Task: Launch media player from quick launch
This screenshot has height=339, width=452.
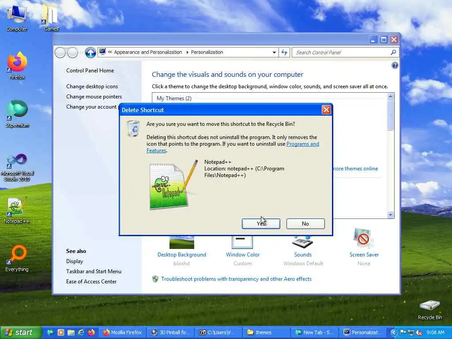Action: (x=60, y=332)
